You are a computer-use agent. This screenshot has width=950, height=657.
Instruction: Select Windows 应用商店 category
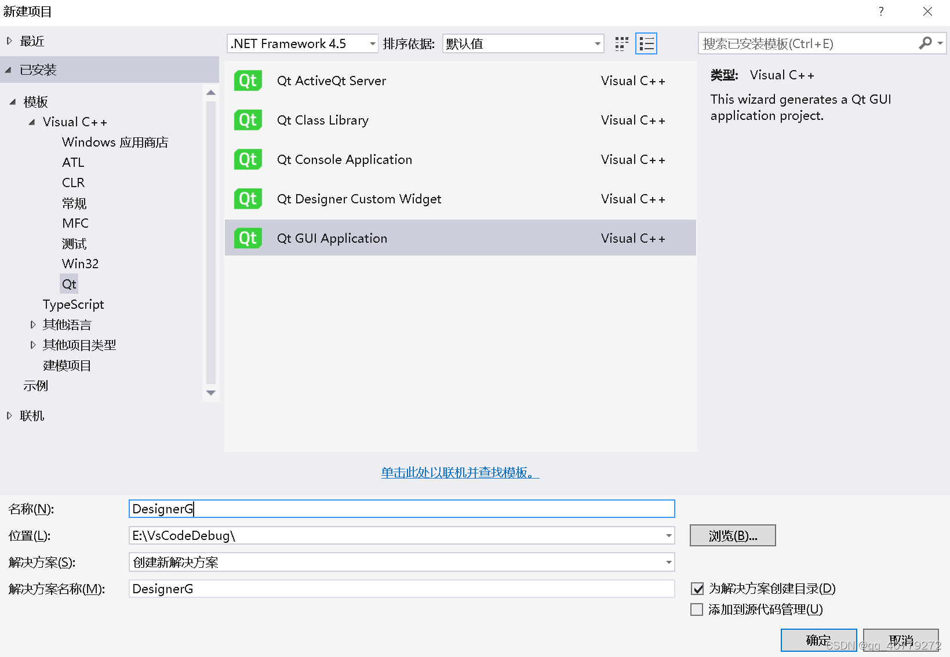point(115,143)
